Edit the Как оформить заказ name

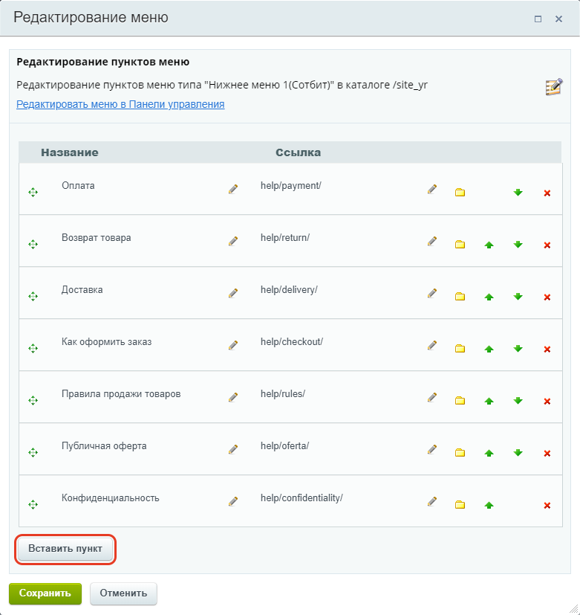(x=233, y=345)
